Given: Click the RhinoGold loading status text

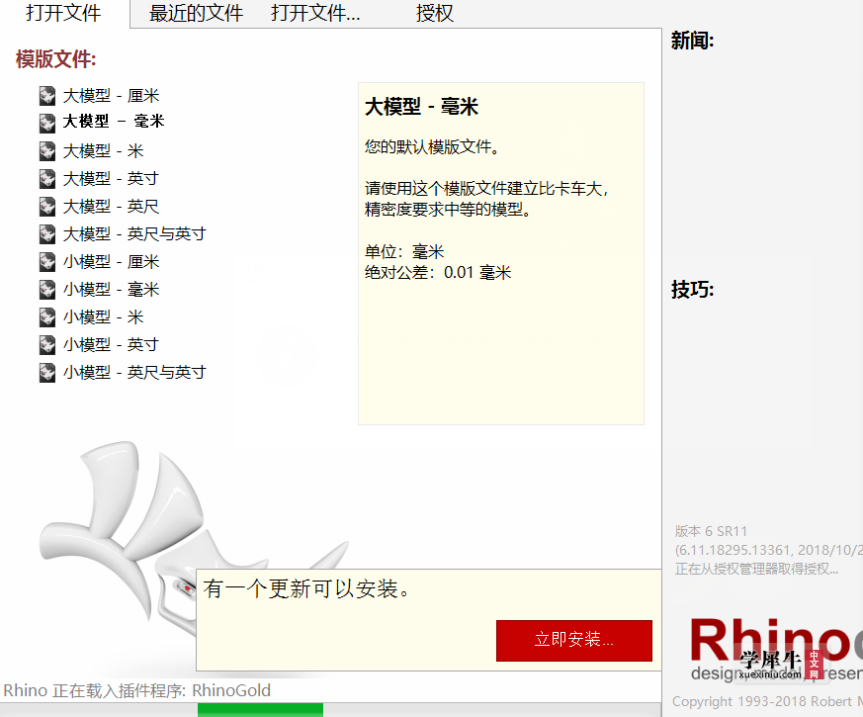Looking at the screenshot, I should tap(137, 690).
